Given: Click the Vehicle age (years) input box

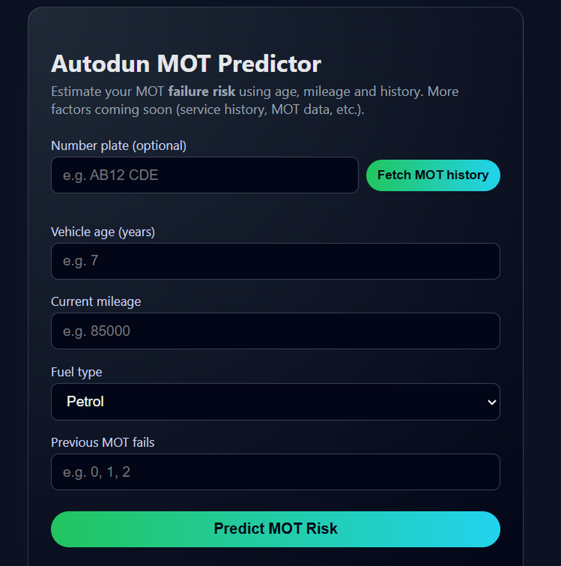Looking at the screenshot, I should click(276, 261).
